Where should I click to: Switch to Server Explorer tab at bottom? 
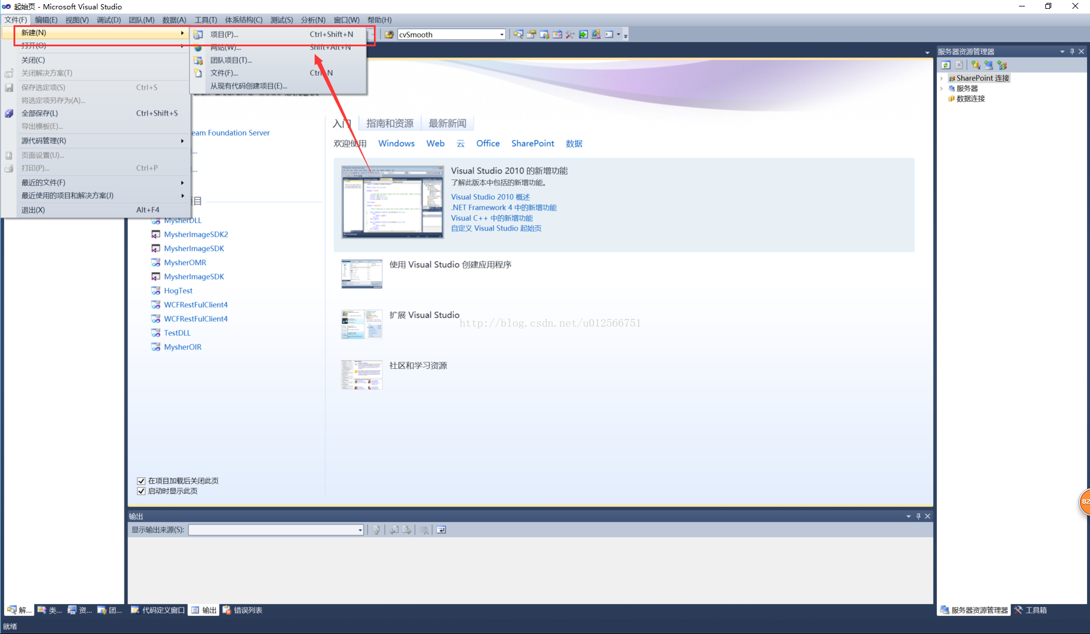pos(974,610)
